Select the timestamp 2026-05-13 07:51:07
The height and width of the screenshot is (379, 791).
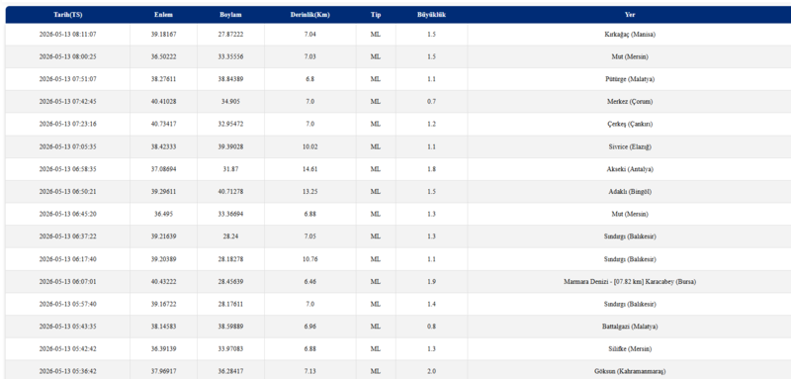coord(67,79)
